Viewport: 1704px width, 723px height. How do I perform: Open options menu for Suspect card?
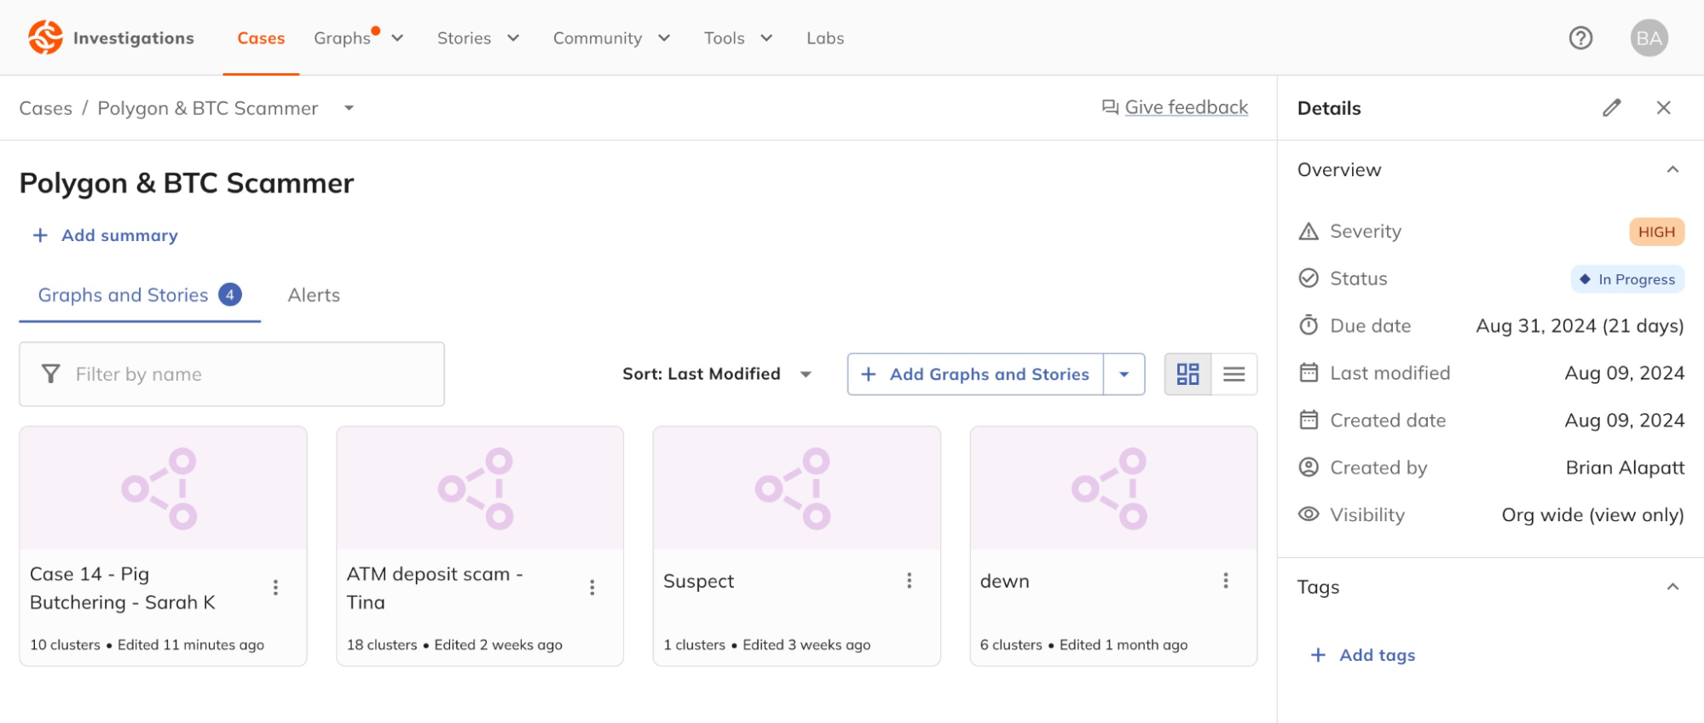(x=909, y=581)
